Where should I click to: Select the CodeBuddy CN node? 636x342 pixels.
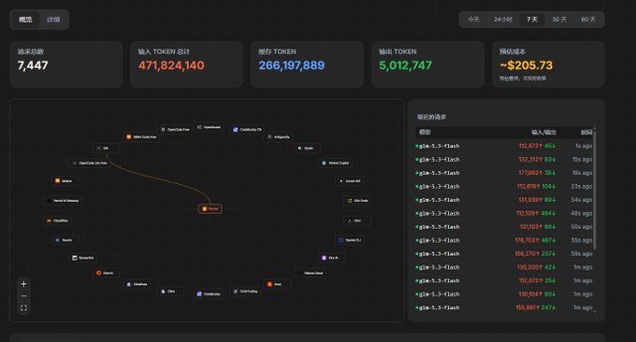click(x=248, y=130)
